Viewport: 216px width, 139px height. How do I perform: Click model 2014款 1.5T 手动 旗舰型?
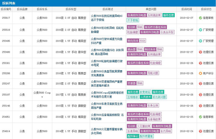pyautogui.click(x=71, y=131)
